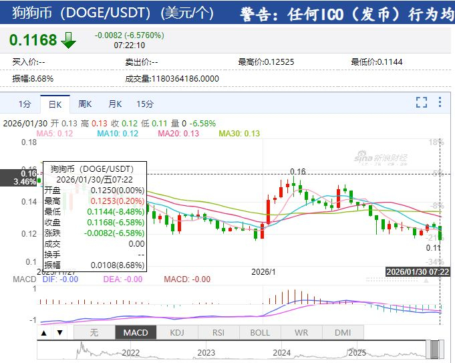The width and height of the screenshot is (455, 363).
Task: Click the DIF: -0.00 indicator label
Action: click(x=60, y=279)
